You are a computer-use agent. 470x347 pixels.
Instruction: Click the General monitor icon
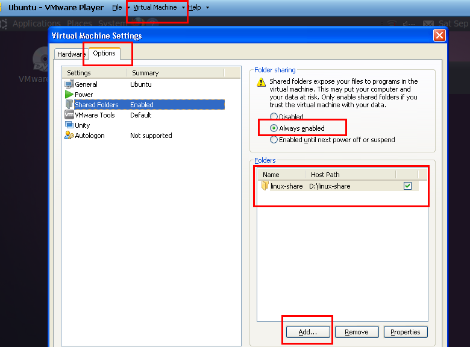[69, 84]
